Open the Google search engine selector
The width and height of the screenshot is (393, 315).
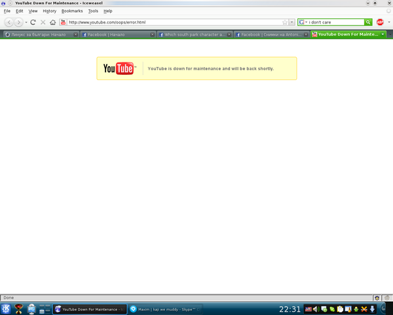(303, 22)
